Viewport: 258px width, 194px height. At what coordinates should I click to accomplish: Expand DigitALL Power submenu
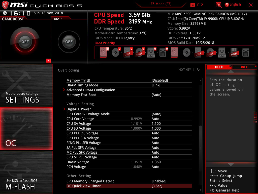pos(129,109)
